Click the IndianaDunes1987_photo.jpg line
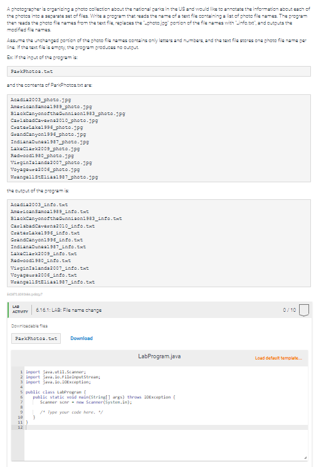This screenshot has height=467, width=321. point(50,142)
